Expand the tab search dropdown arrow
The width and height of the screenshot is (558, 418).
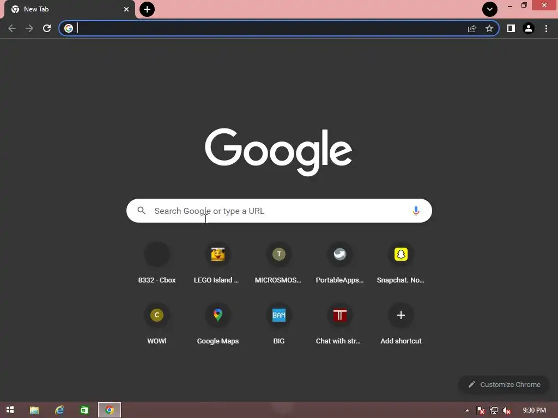(490, 9)
